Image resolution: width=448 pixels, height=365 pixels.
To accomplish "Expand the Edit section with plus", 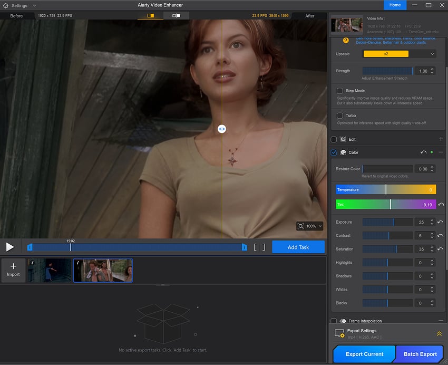I will click(x=441, y=139).
